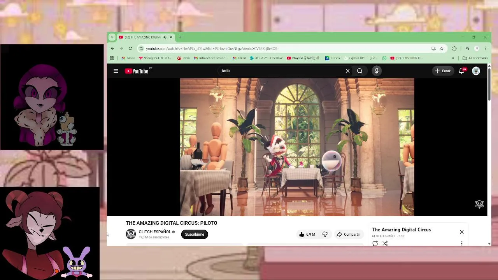Open the YouTube hamburger guide menu

tap(116, 71)
